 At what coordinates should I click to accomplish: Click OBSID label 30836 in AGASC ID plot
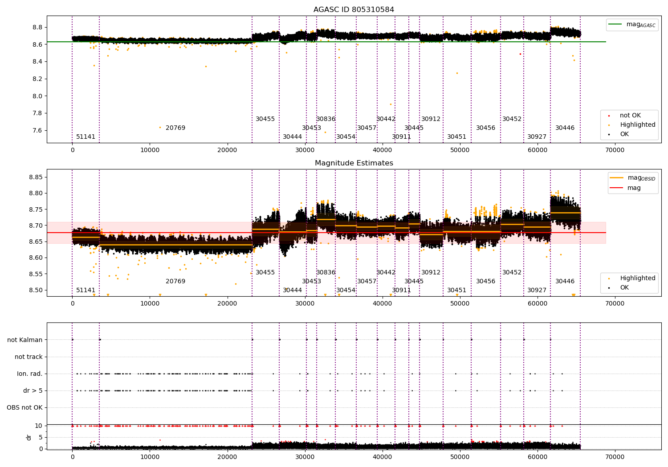[326, 119]
